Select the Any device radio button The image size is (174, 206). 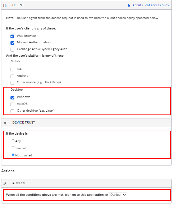tap(13, 141)
